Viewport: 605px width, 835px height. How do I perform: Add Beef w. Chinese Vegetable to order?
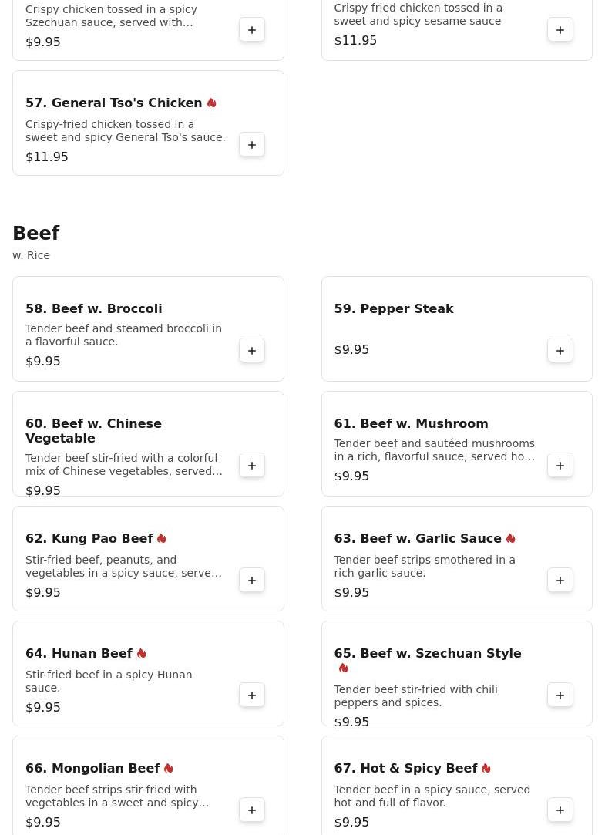point(252,466)
